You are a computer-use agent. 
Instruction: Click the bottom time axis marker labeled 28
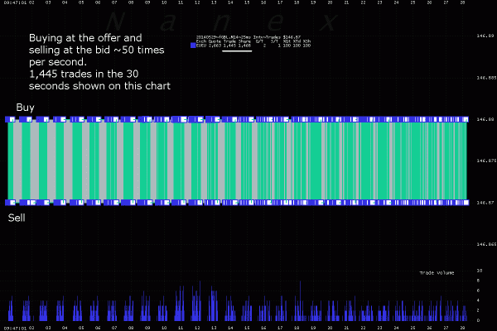(x=462, y=329)
